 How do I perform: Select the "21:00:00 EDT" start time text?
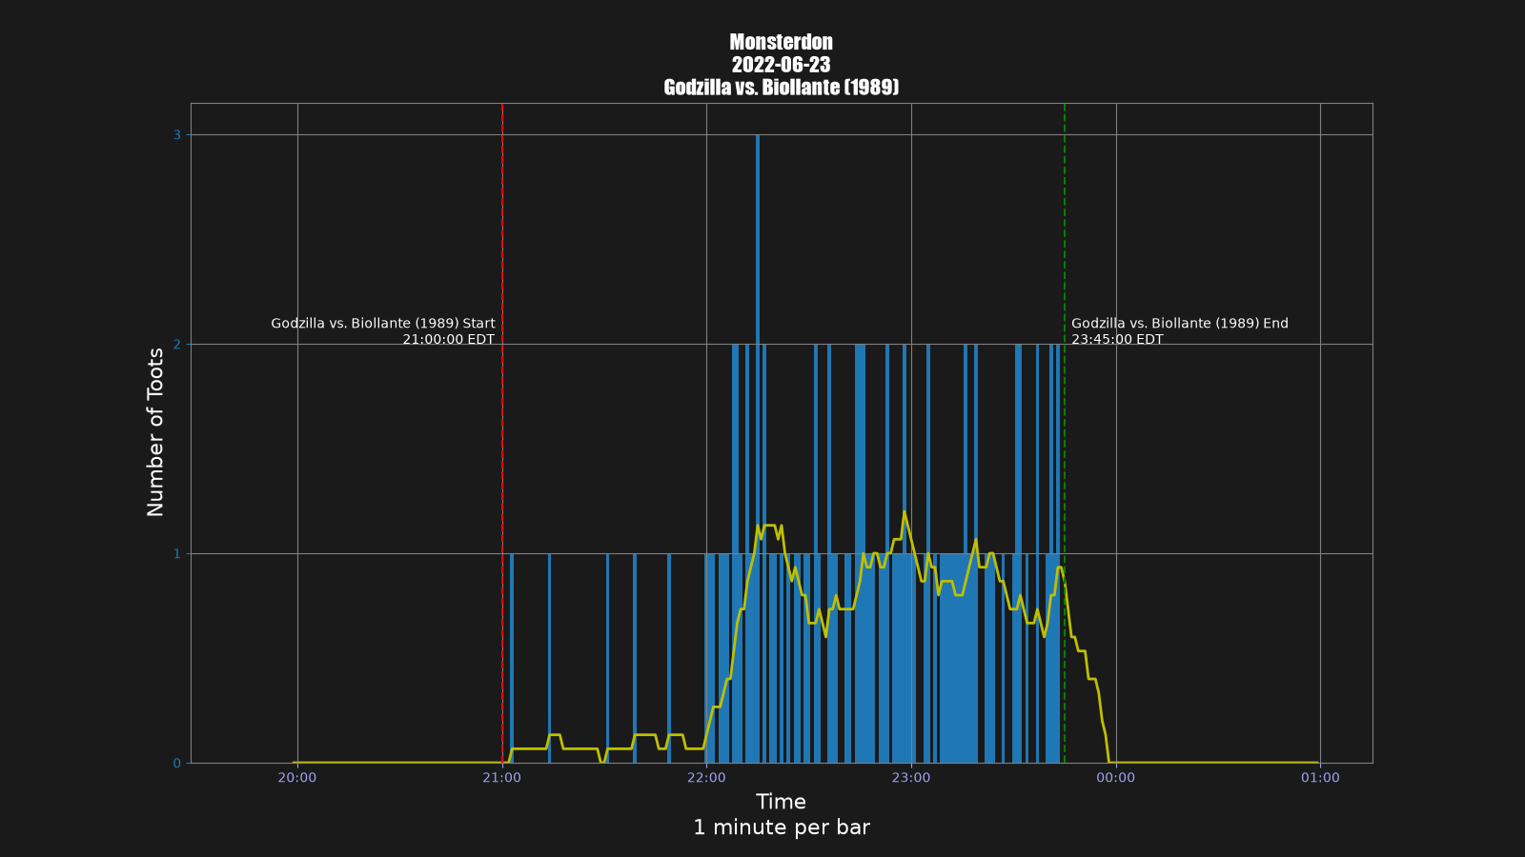[x=449, y=339]
